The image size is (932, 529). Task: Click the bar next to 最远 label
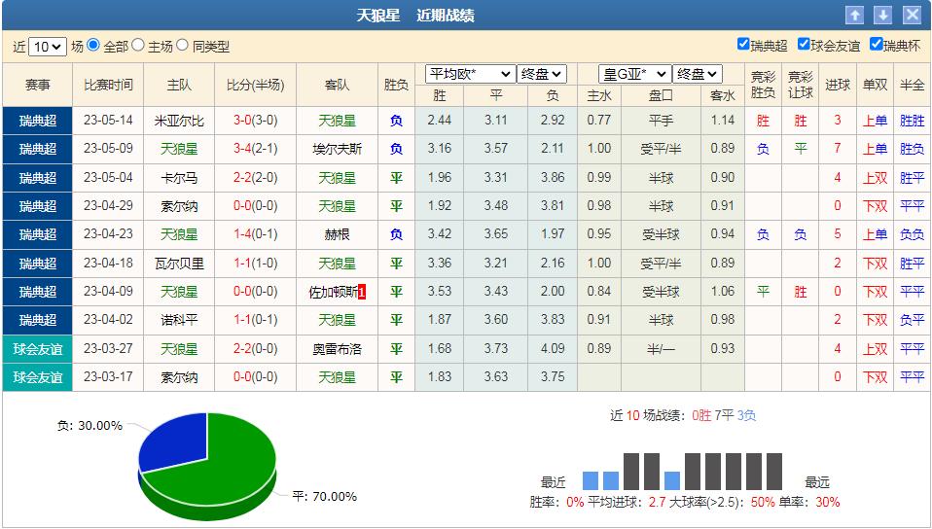pos(773,472)
